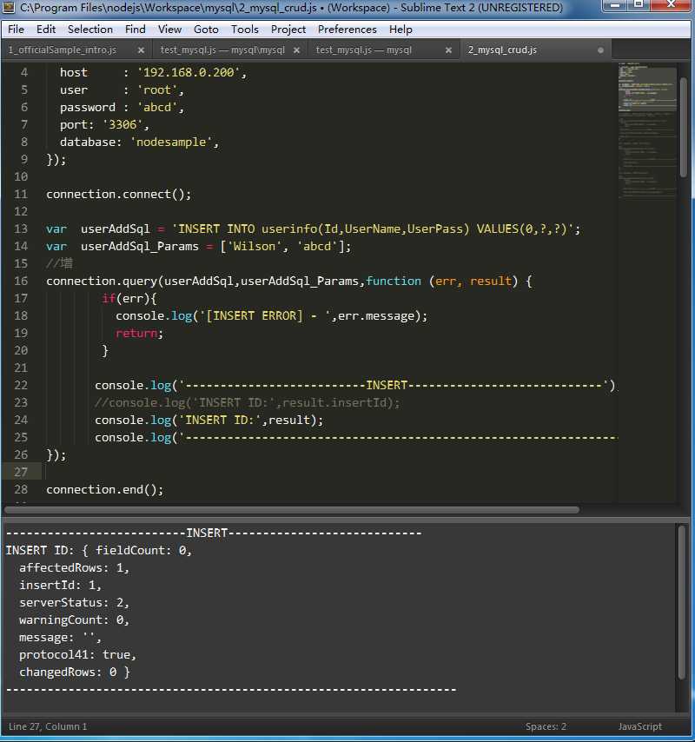Viewport: 695px width, 742px height.
Task: Click empty line 27 in the editor
Action: click(x=331, y=472)
